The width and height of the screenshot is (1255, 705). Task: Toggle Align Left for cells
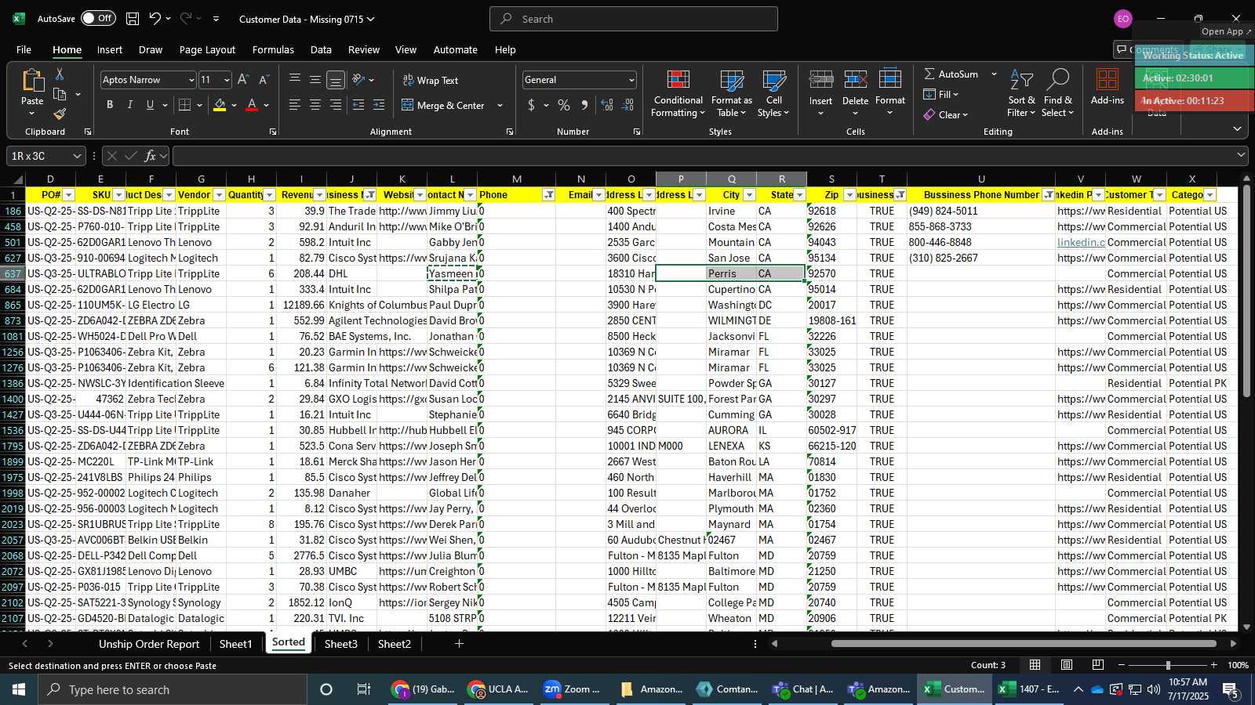coord(295,105)
